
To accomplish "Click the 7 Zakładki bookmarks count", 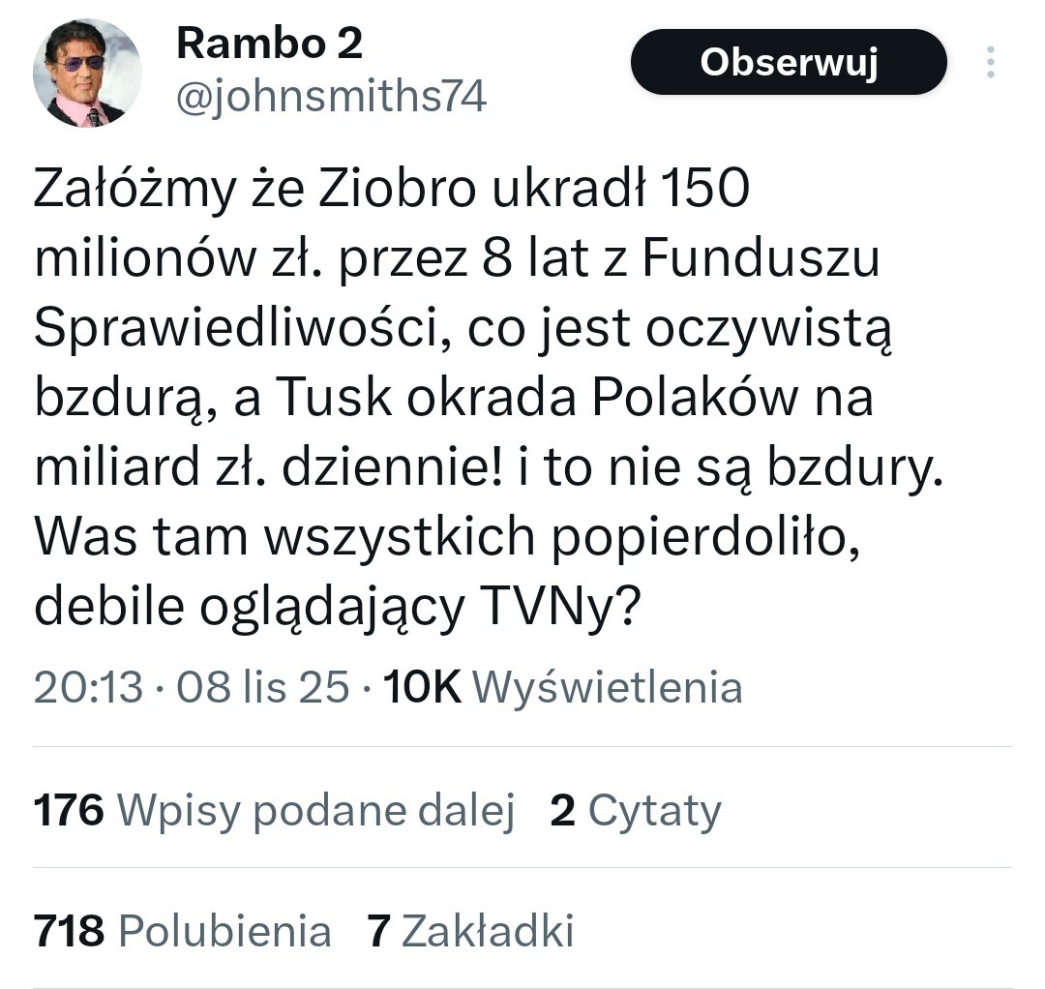I will pyautogui.click(x=470, y=931).
